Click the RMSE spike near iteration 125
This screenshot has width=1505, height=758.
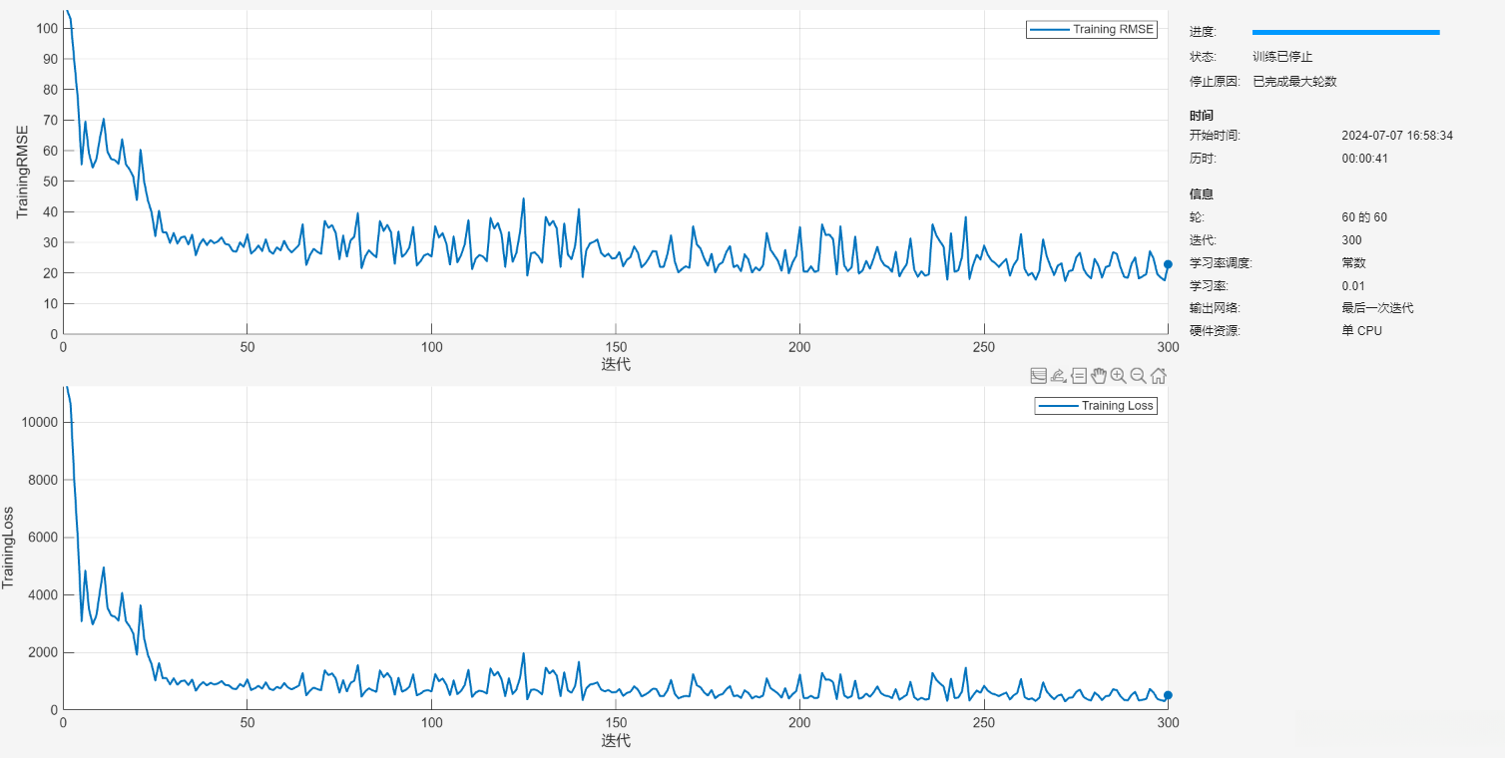[x=523, y=198]
